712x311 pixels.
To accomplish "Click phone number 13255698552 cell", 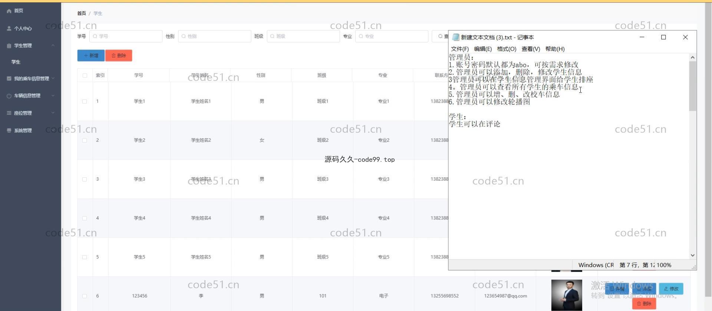I will (x=445, y=296).
